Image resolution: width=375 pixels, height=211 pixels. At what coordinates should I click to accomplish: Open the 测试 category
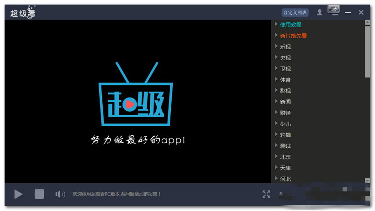point(285,146)
